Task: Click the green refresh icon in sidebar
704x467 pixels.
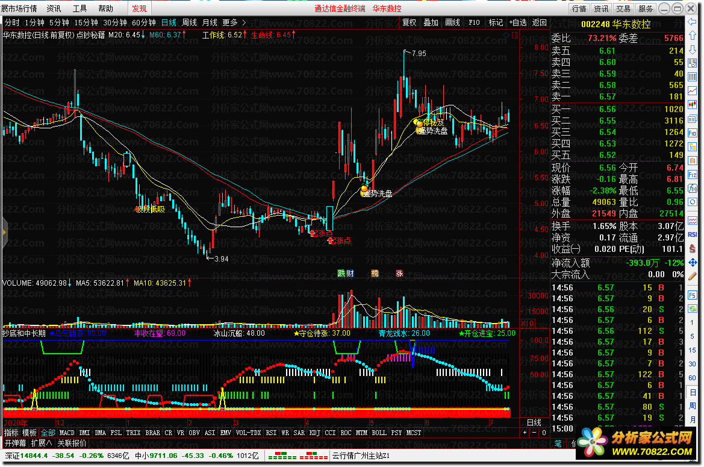Action: coord(692,309)
